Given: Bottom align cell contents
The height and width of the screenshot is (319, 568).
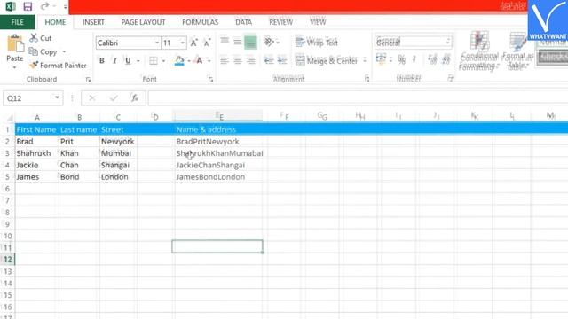Looking at the screenshot, I should 250,43.
